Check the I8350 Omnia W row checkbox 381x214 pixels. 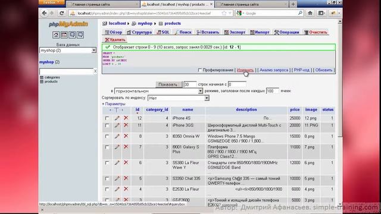(107, 136)
